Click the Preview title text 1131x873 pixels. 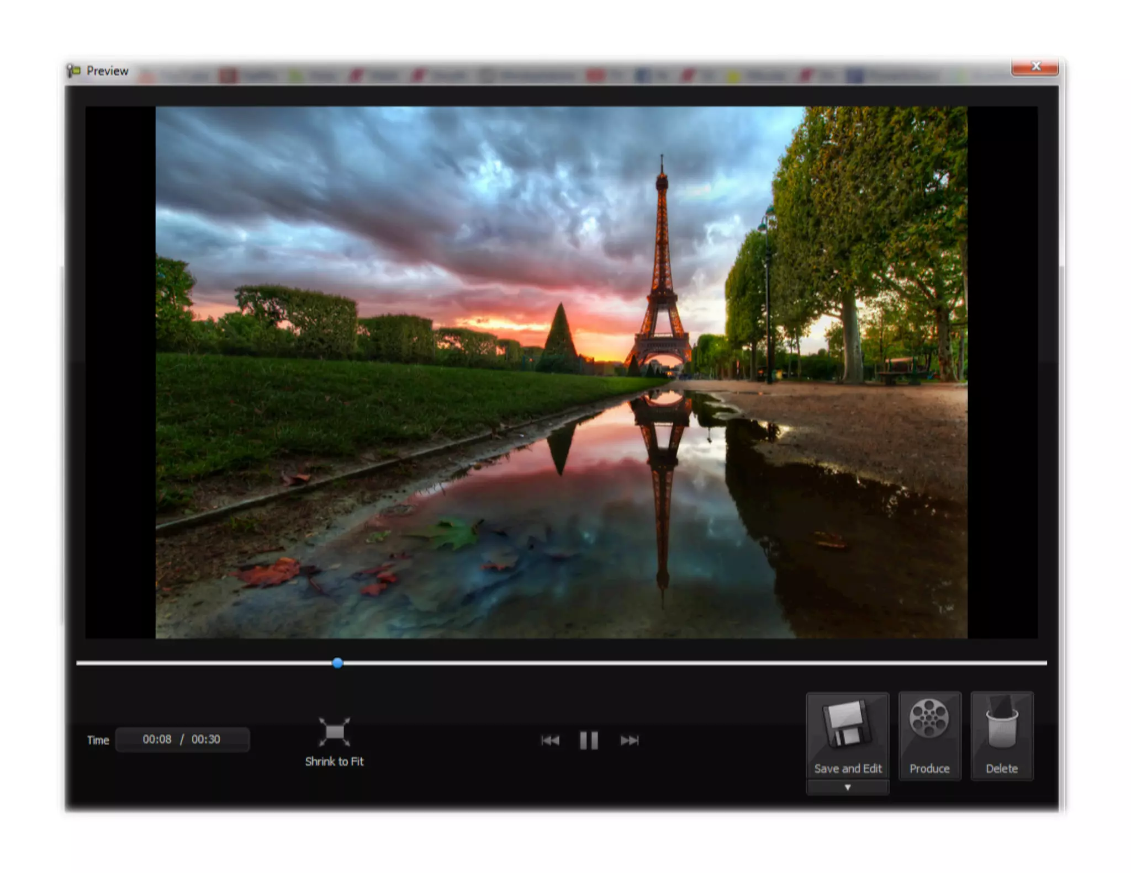(107, 71)
